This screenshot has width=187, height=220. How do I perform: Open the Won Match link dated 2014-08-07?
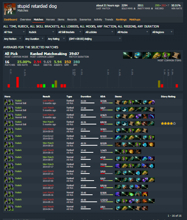tap(48, 157)
